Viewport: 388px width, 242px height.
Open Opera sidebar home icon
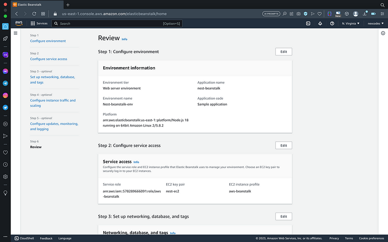(5, 27)
